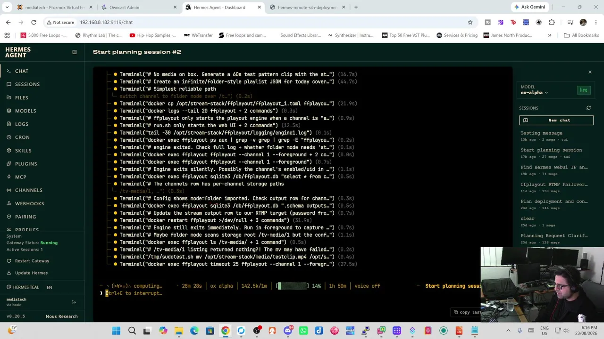Open the Hermes Teal theme picker

(23, 287)
